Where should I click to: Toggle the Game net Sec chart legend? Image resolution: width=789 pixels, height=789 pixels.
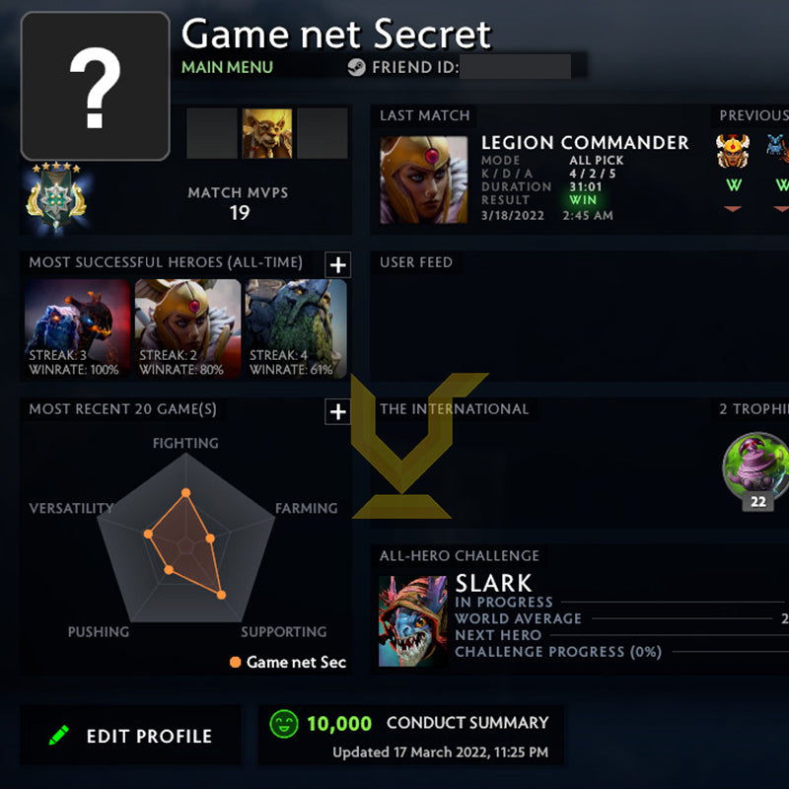pyautogui.click(x=288, y=662)
